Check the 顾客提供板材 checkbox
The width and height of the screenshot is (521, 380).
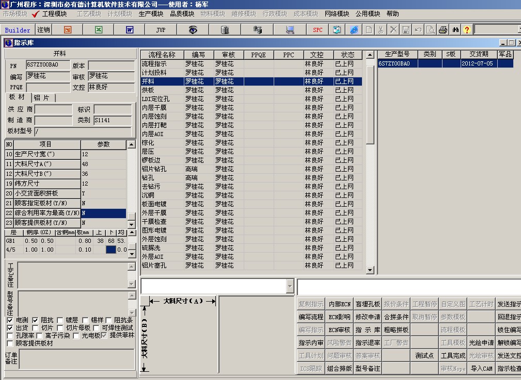pyautogui.click(x=10, y=343)
